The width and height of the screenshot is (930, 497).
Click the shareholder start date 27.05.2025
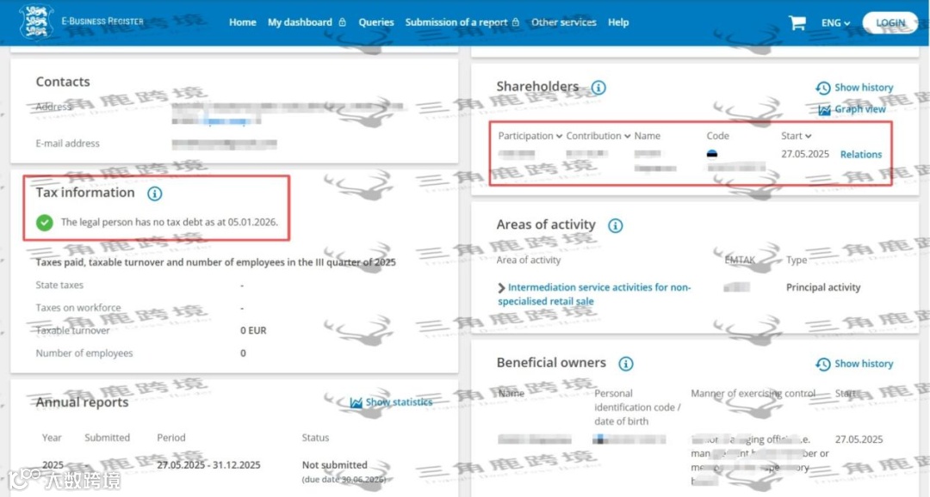coord(805,154)
